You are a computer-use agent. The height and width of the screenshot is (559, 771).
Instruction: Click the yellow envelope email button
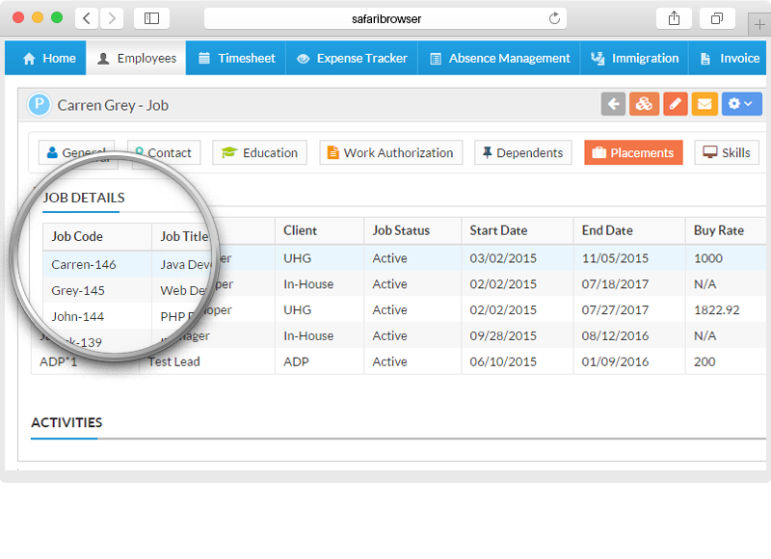point(705,104)
